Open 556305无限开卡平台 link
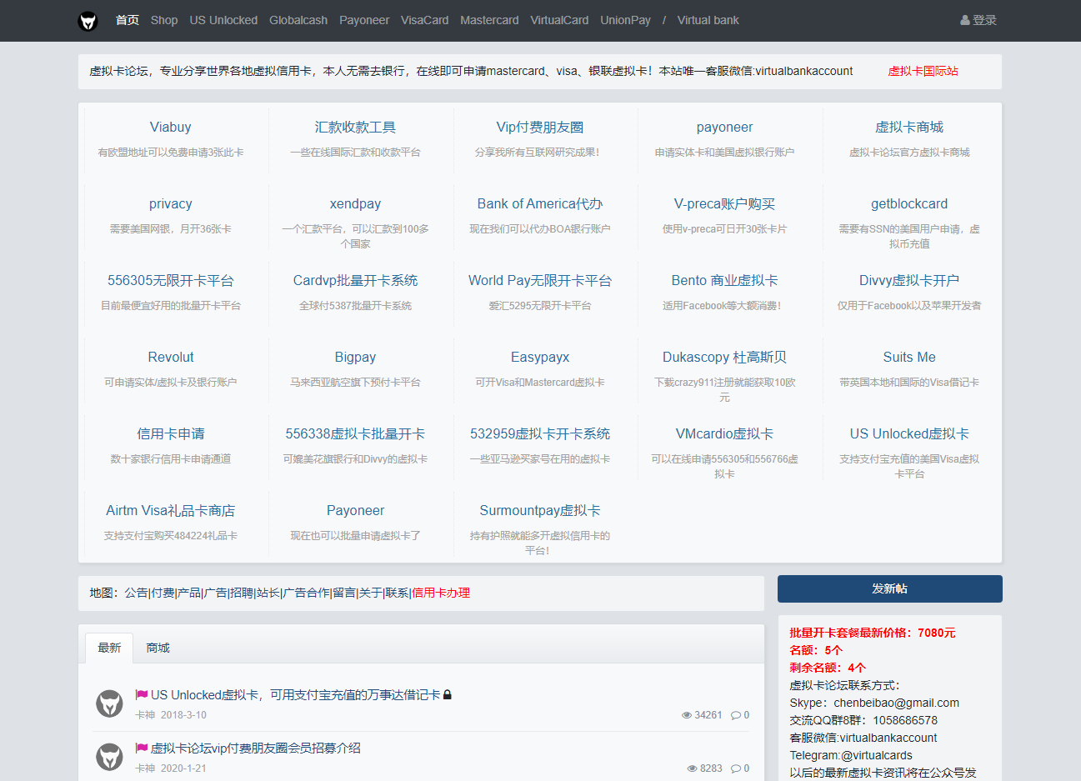The image size is (1081, 781). pos(171,280)
